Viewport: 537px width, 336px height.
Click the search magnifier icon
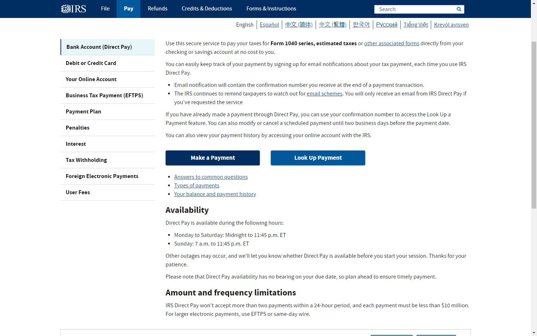(459, 9)
